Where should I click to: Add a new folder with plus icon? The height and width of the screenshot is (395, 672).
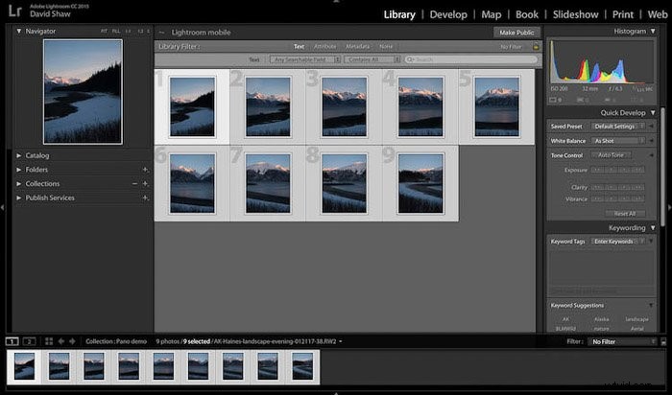(x=145, y=170)
